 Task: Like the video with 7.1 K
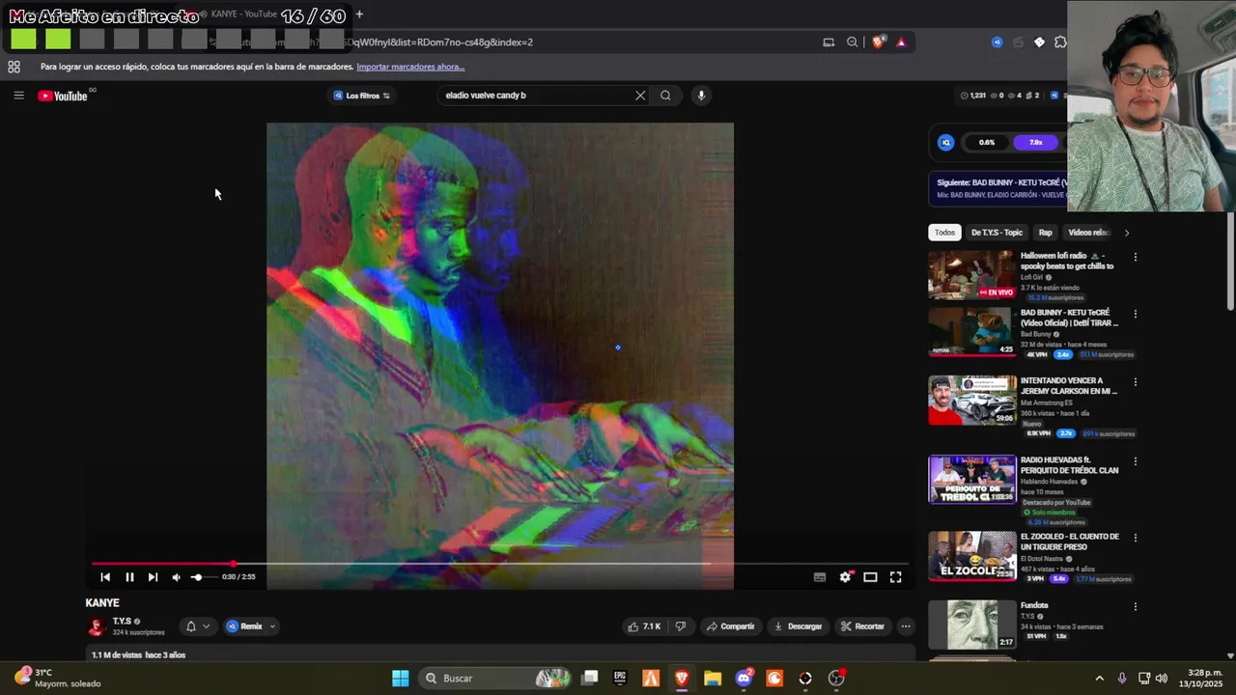click(x=643, y=626)
